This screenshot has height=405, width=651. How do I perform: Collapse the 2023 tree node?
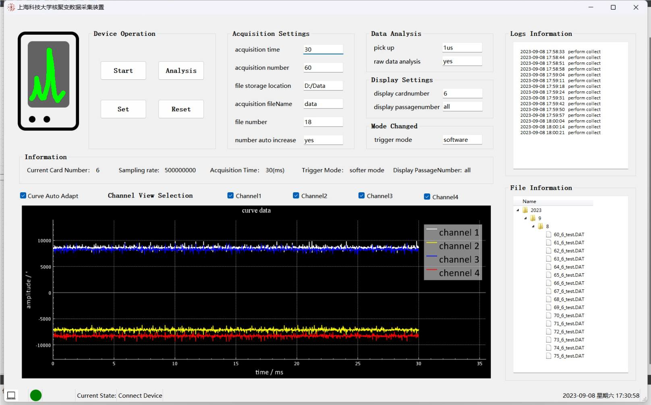click(518, 210)
